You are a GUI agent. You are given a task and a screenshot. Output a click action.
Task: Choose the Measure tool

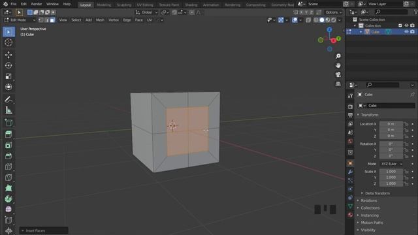(8, 110)
